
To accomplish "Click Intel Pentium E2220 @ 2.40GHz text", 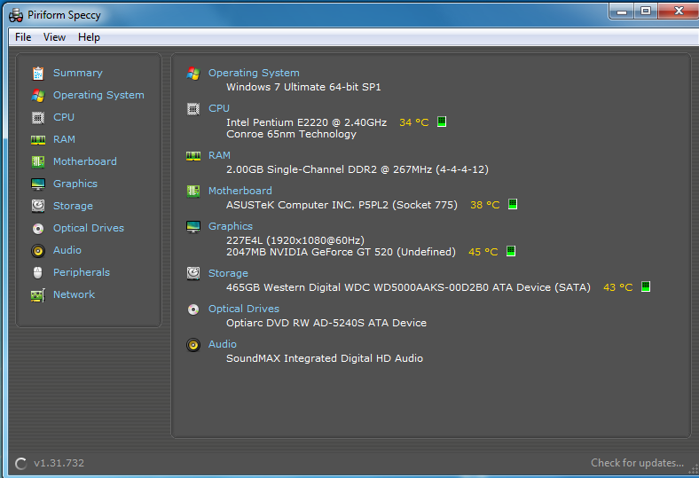I will 306,122.
